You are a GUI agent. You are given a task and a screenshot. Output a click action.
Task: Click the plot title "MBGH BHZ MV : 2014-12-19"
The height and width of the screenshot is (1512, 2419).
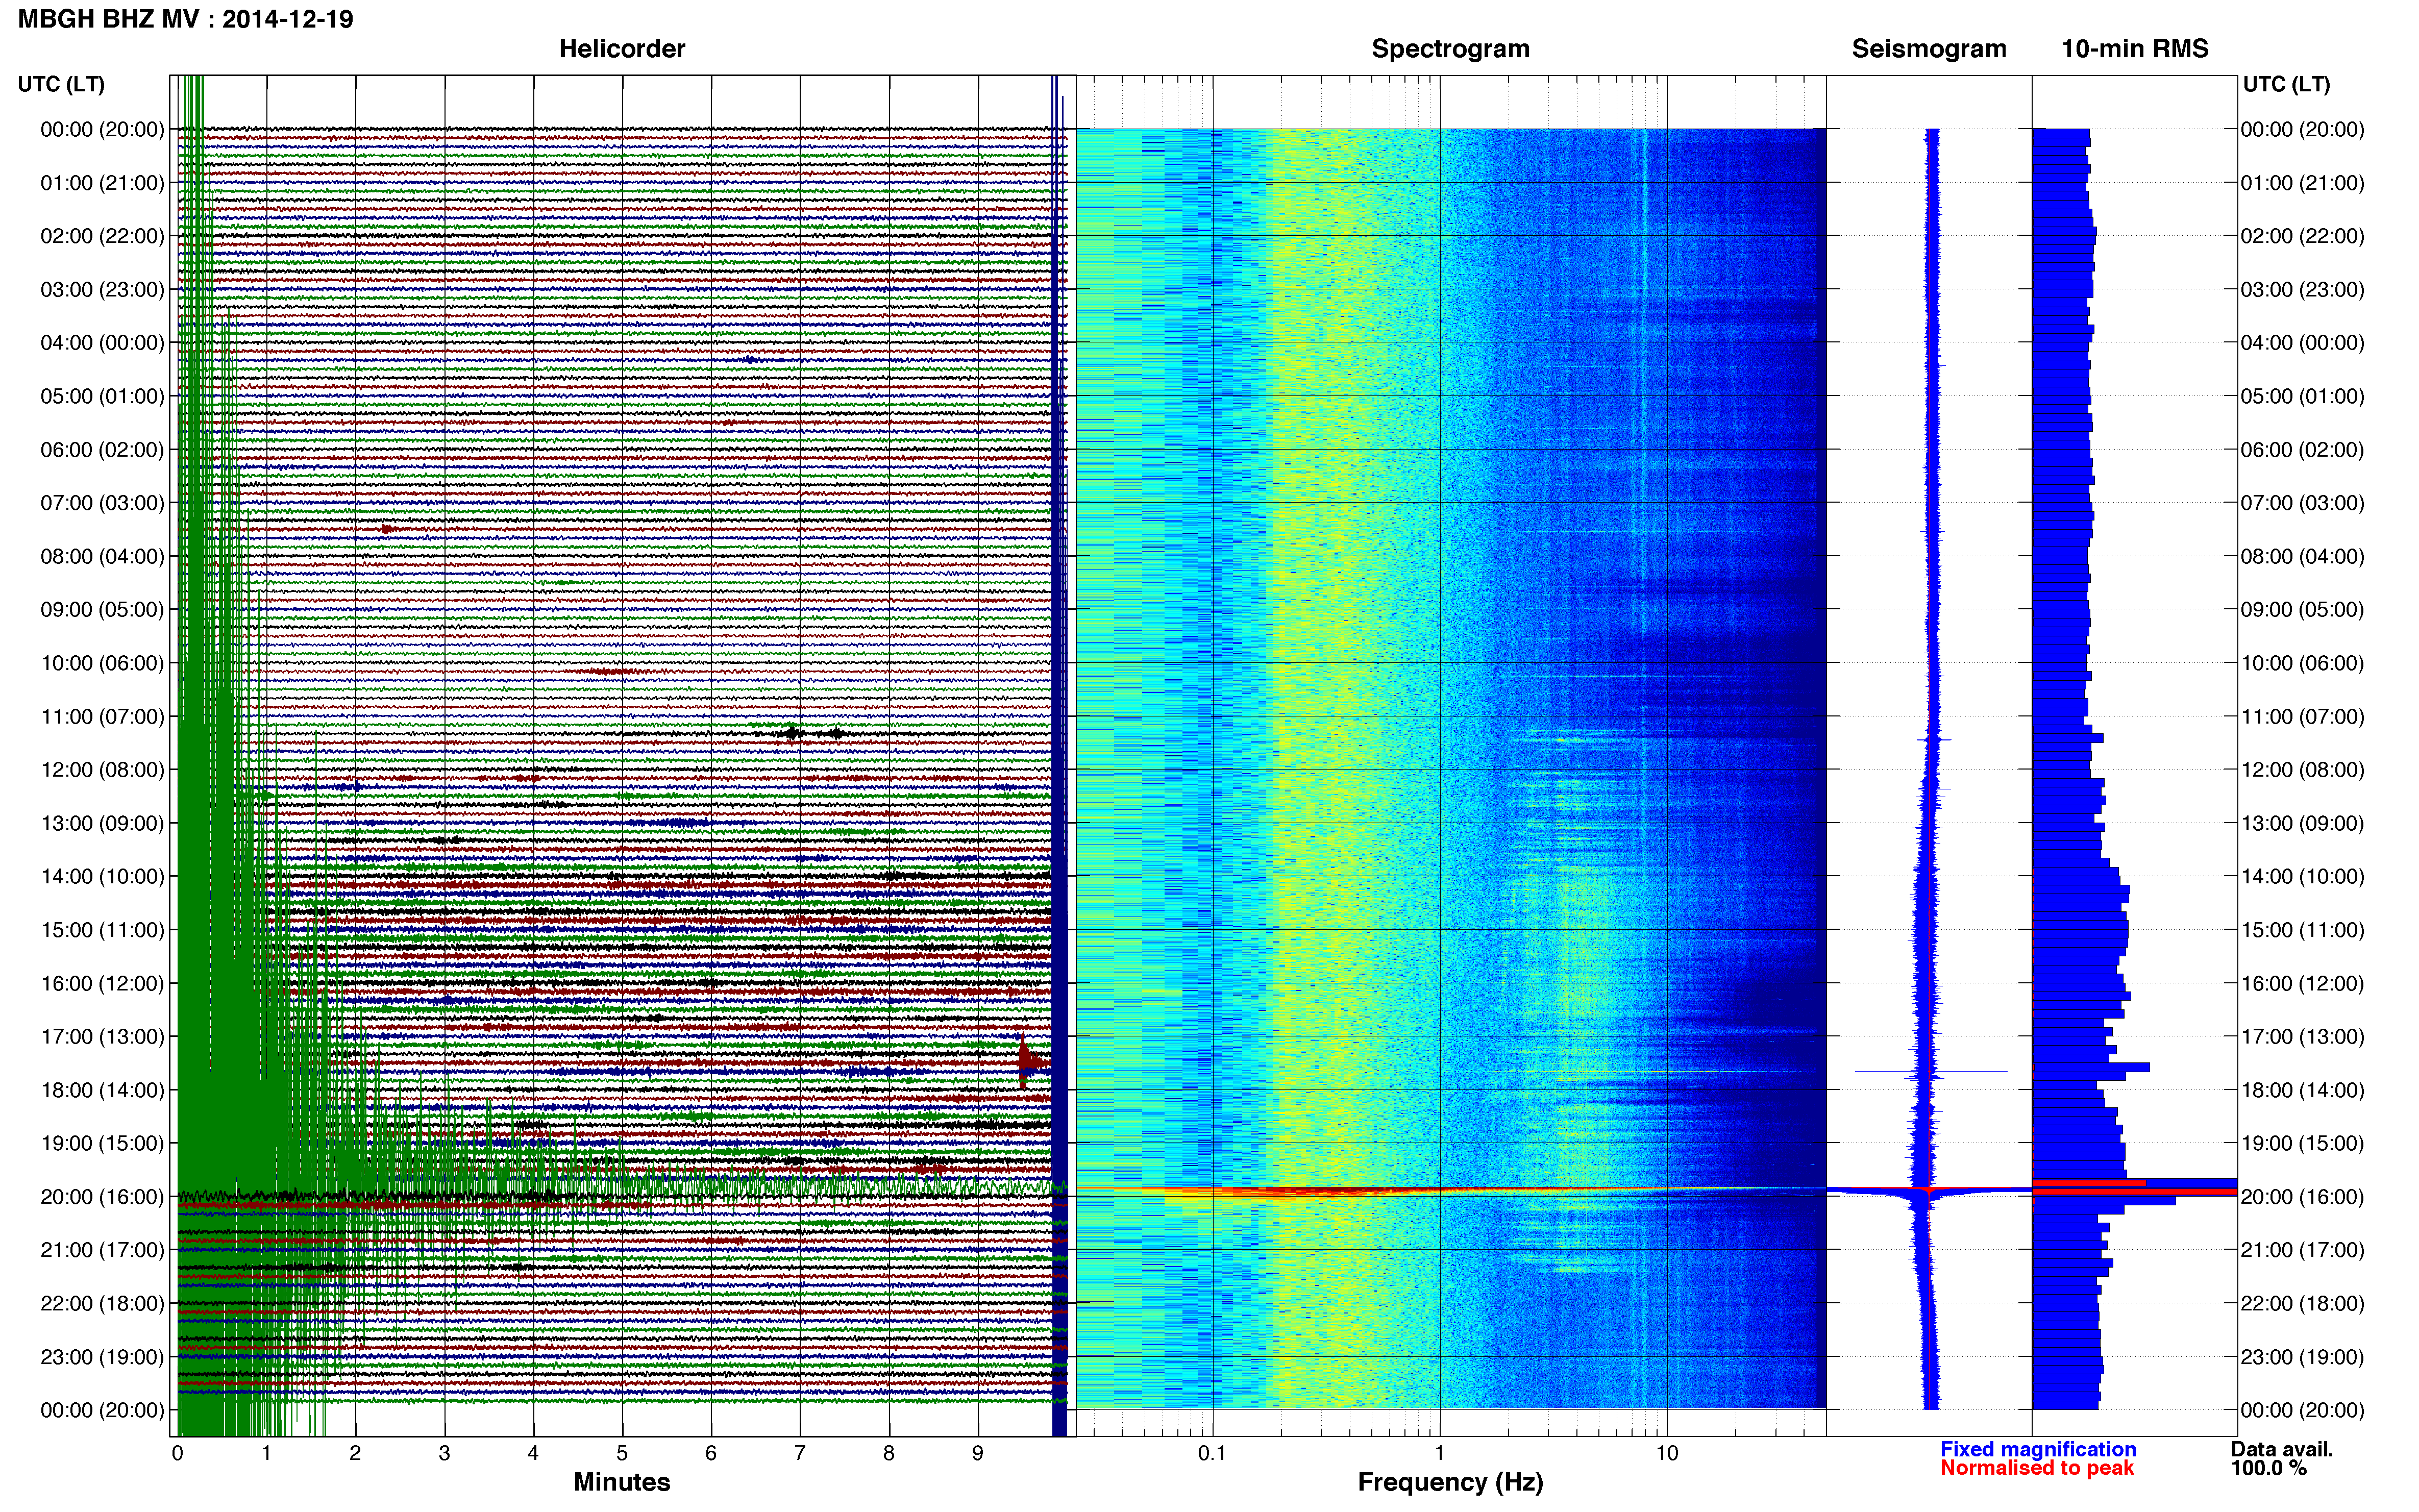point(185,19)
